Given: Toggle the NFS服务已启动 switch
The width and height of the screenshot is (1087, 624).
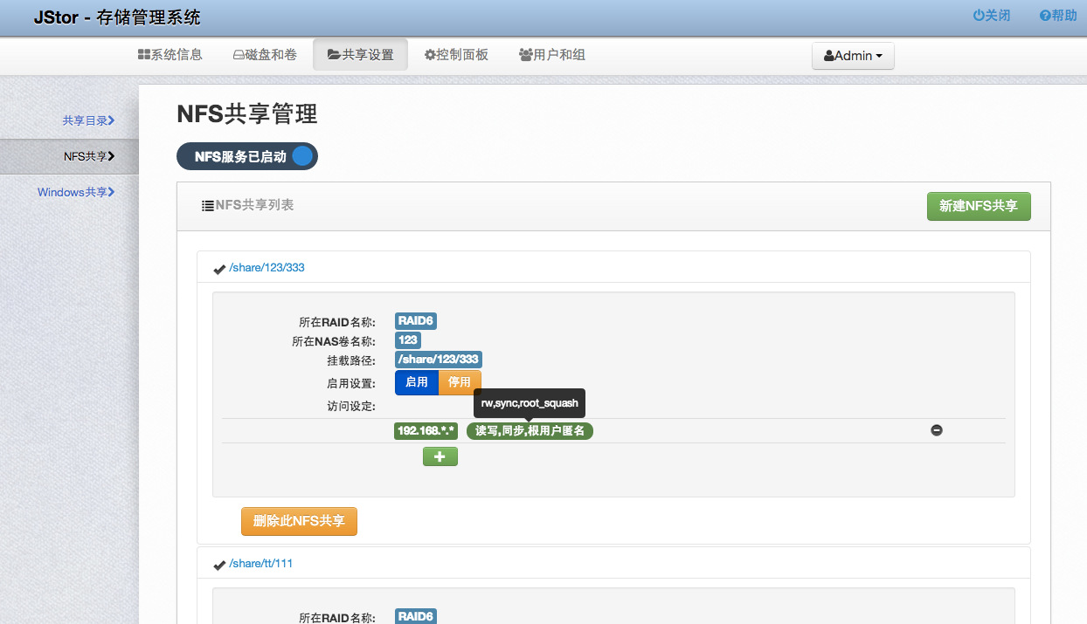Looking at the screenshot, I should click(x=301, y=156).
